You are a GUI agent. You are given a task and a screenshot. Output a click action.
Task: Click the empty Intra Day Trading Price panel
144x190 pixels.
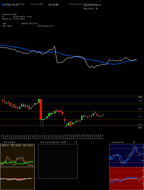click(x=58, y=161)
